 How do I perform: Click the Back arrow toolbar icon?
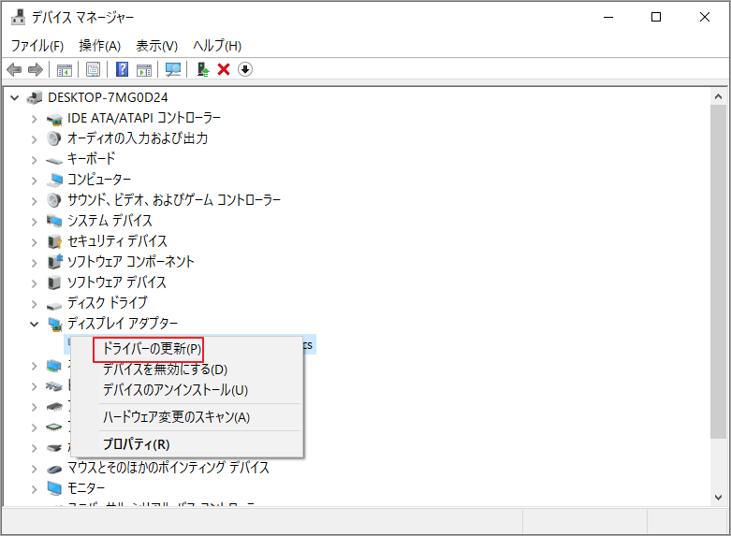[x=14, y=70]
